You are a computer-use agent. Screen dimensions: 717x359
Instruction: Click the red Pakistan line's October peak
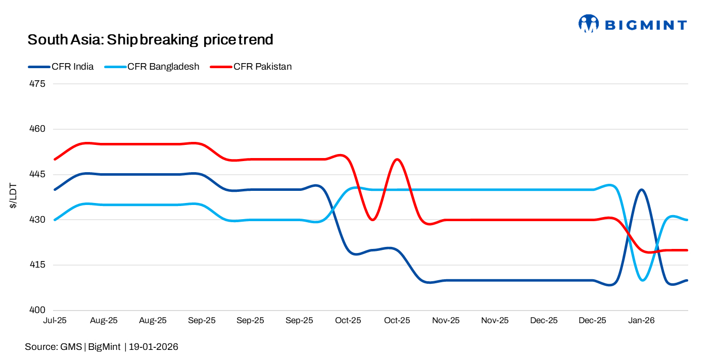point(397,160)
